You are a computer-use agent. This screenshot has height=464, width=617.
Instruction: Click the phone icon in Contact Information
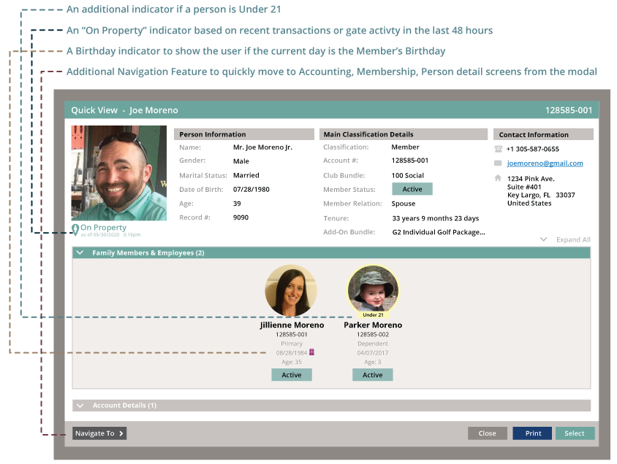click(498, 149)
